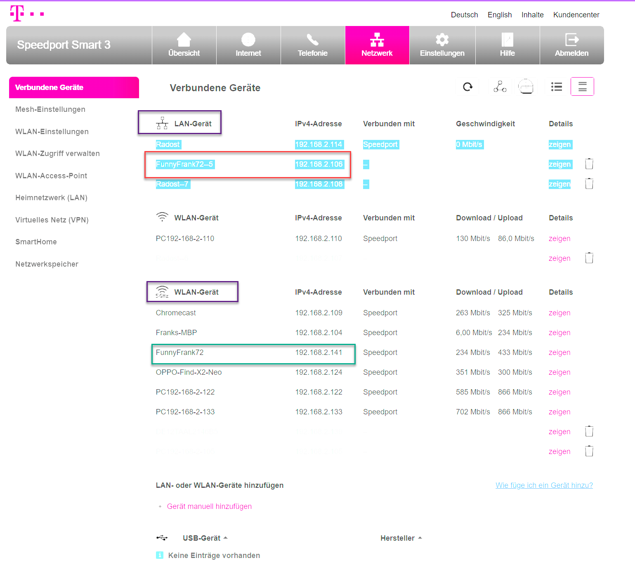Image resolution: width=635 pixels, height=584 pixels.
Task: Delete the Radost–7 LAN device
Action: [x=589, y=184]
